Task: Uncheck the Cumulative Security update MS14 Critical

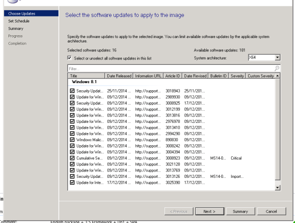Action: click(x=72, y=158)
